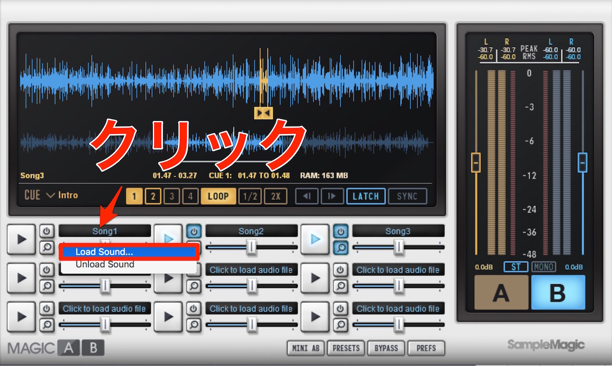
Task: Click magnifier icon in middle row under Song2
Action: point(194,286)
